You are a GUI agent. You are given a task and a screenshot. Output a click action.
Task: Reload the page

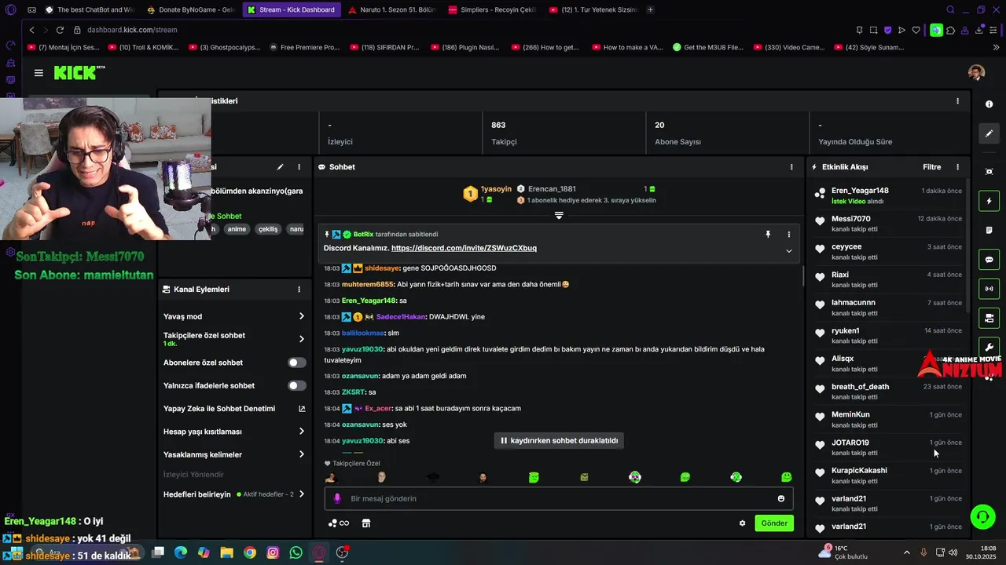tap(60, 30)
